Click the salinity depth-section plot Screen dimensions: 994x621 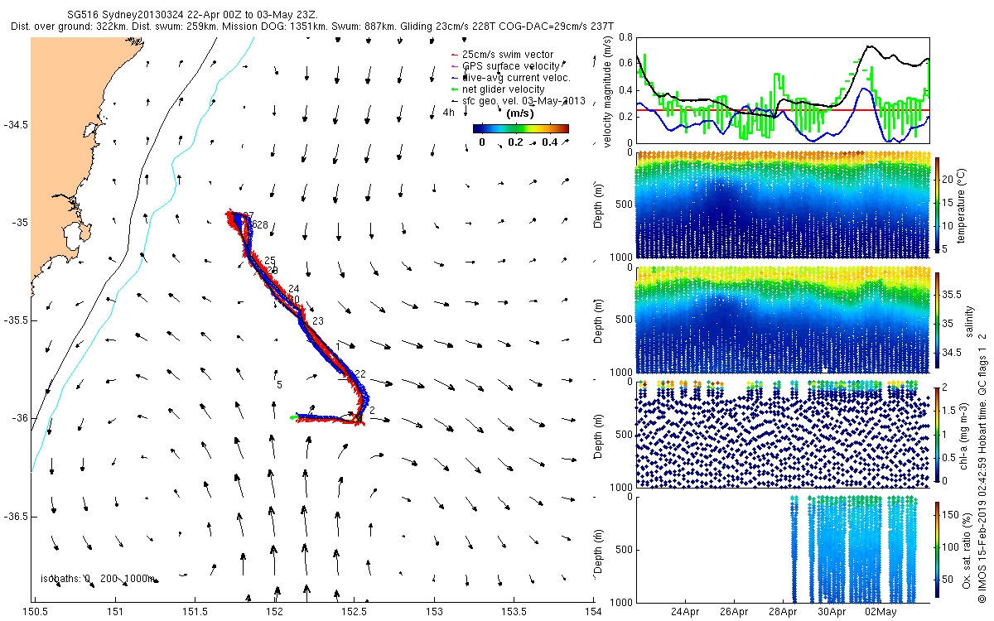tap(782, 319)
